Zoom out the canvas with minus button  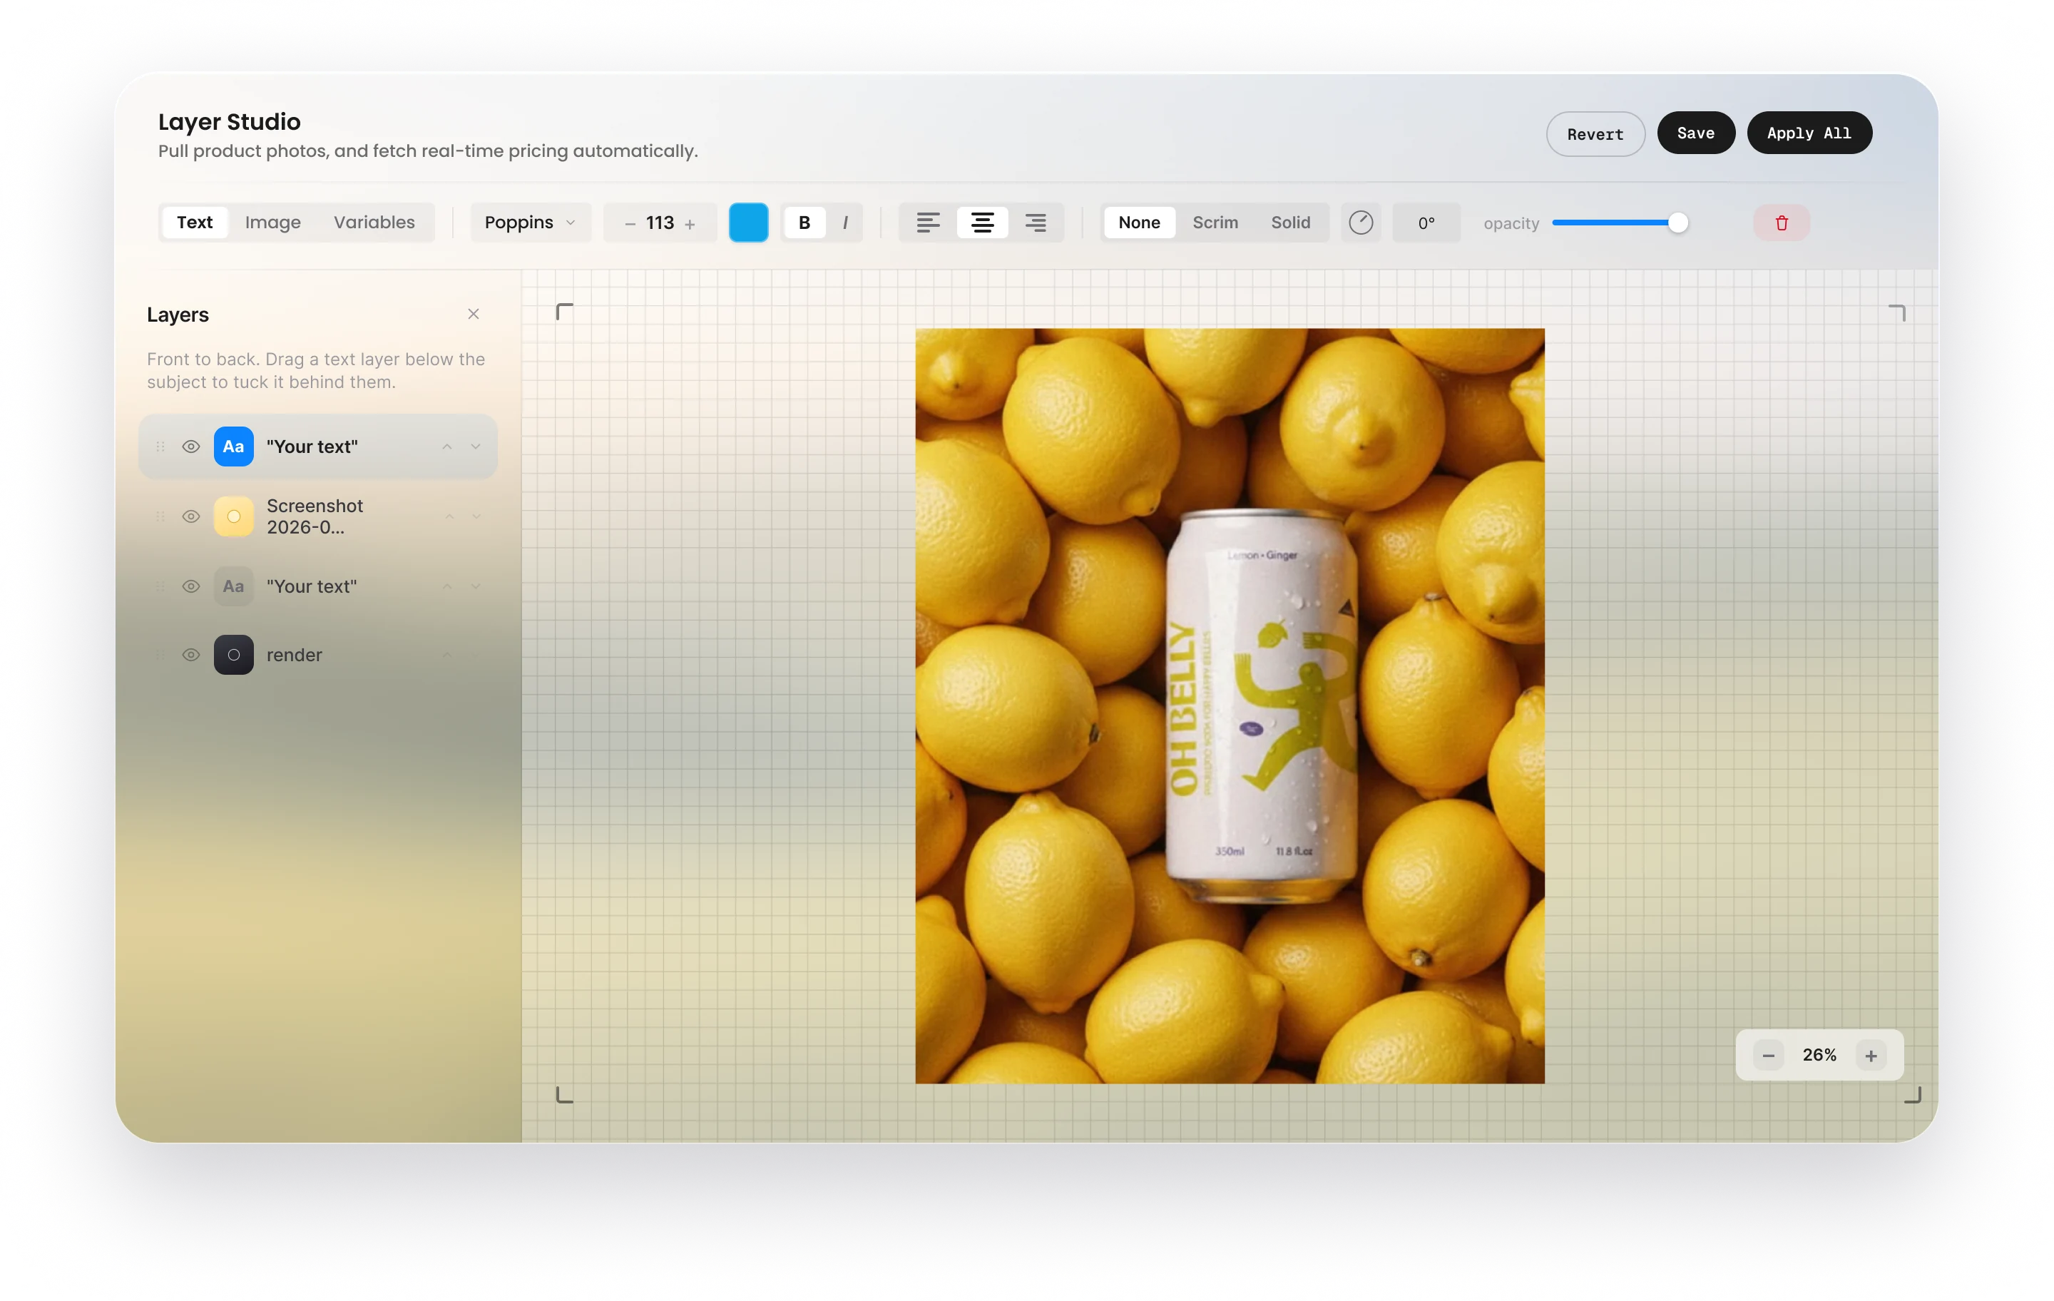tap(1768, 1056)
